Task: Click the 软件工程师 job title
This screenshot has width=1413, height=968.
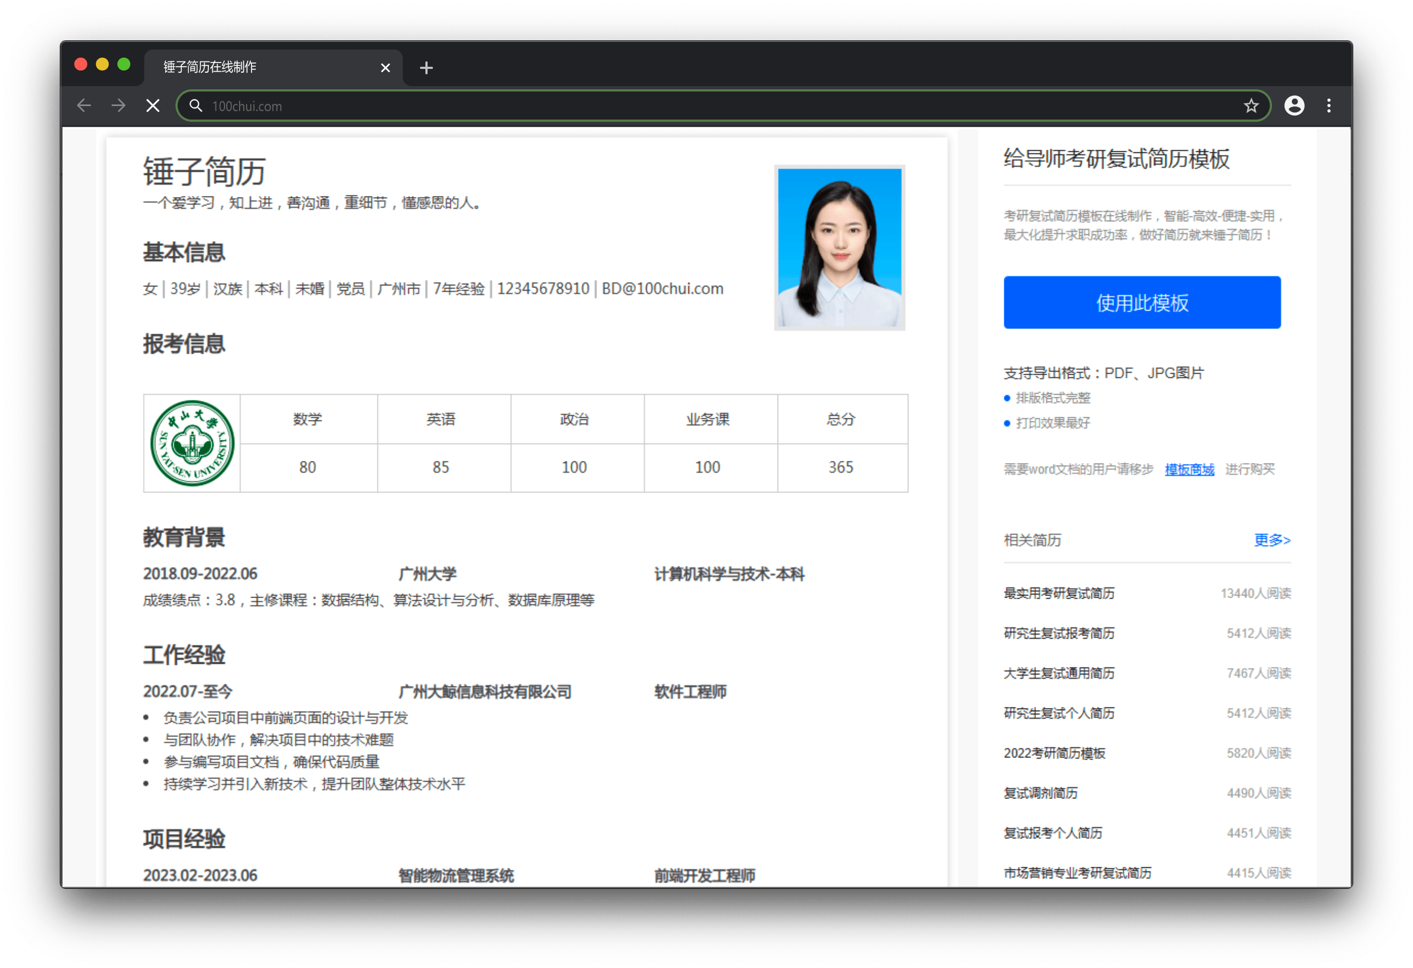Action: click(x=690, y=691)
